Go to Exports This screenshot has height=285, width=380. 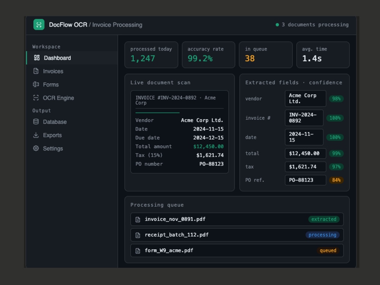coord(72,135)
